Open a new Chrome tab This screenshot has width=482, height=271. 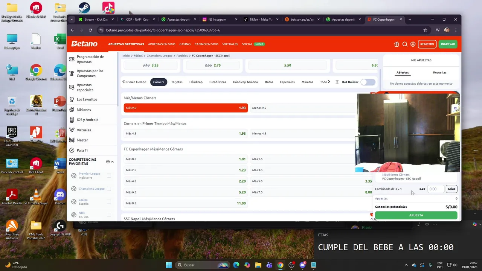click(410, 20)
